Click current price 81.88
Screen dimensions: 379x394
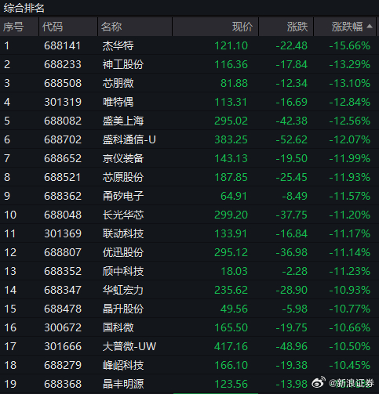tap(234, 83)
